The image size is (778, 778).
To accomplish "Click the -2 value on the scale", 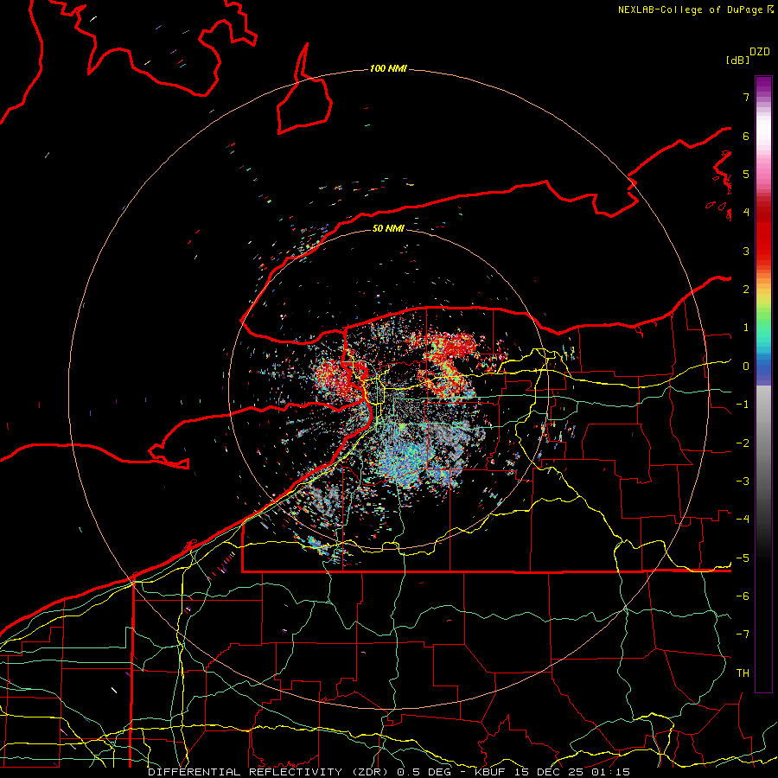I will click(743, 443).
